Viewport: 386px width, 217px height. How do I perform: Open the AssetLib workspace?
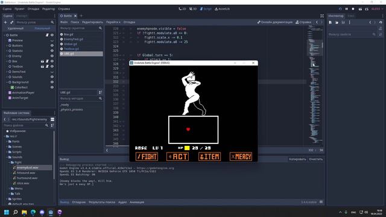(223, 9)
